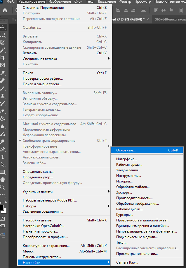Click the Home icon
This screenshot has width=186, height=268.
(x=5, y=11)
